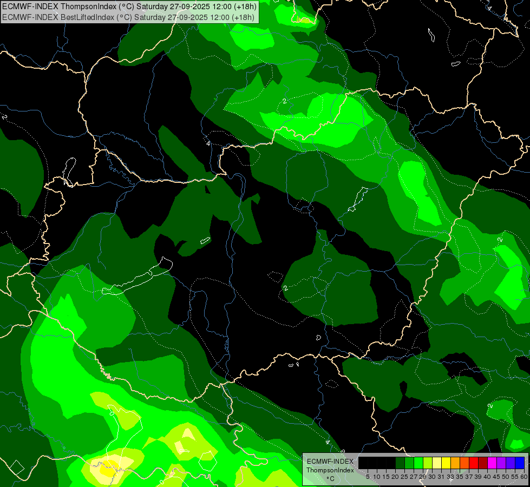Select the orange 33–35 legend swatch
This screenshot has width=530, height=487.
(455, 463)
